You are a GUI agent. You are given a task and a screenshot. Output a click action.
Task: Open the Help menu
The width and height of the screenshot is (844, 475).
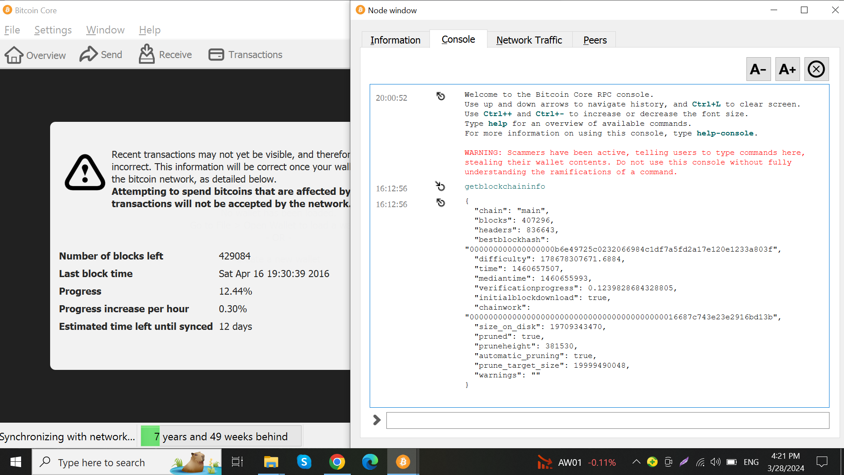pyautogui.click(x=149, y=30)
